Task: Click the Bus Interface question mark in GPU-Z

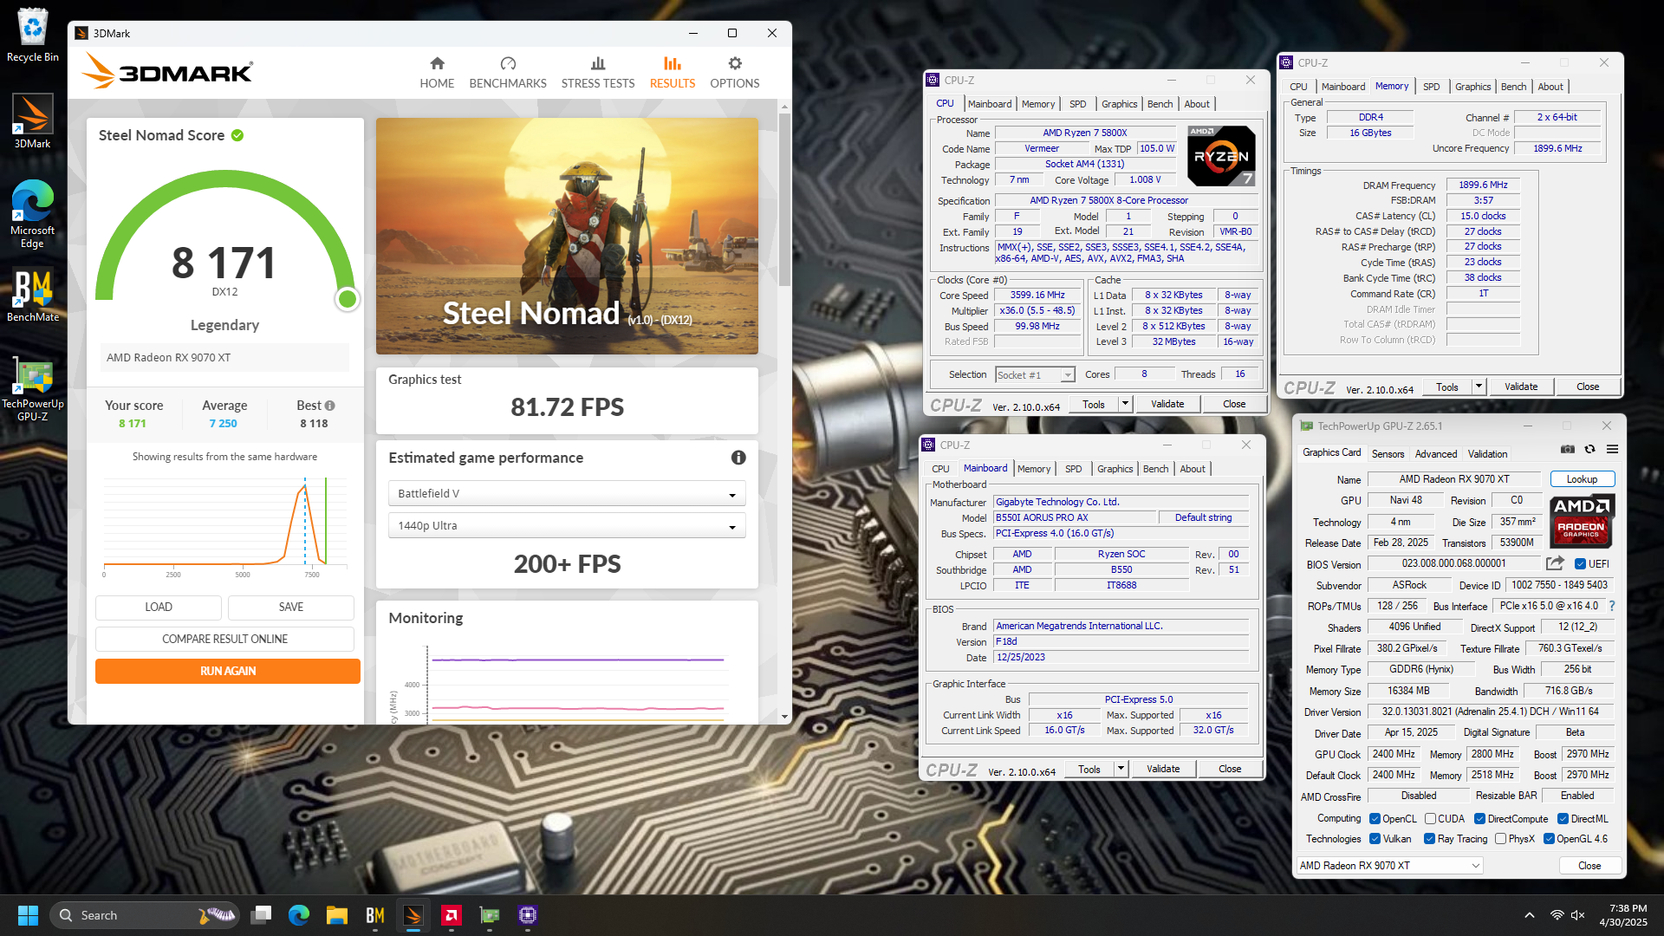Action: (1612, 606)
